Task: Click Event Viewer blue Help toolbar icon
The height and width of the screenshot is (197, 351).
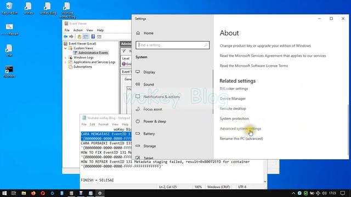Action: point(93,37)
